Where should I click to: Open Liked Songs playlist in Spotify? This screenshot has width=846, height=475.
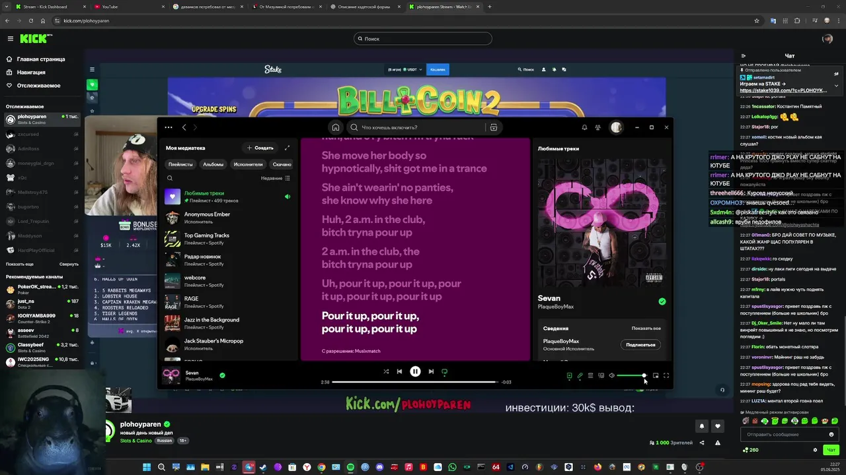click(228, 196)
